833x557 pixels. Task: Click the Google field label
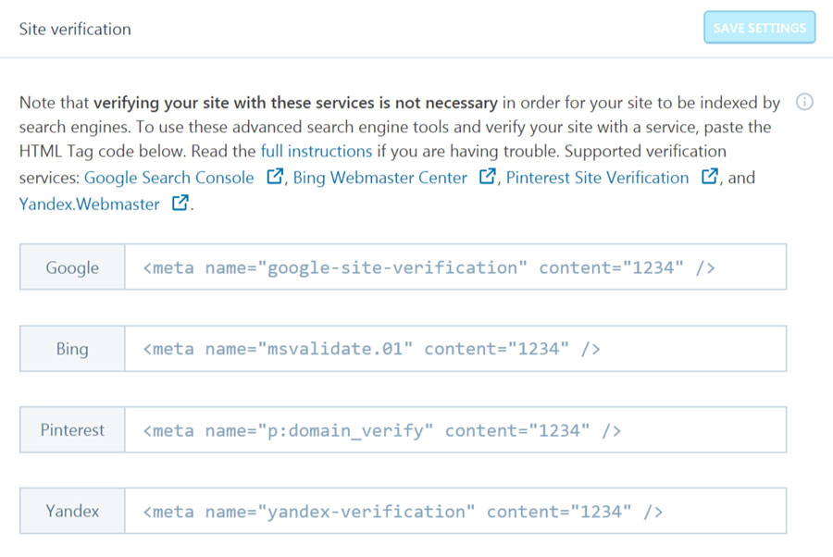click(72, 267)
